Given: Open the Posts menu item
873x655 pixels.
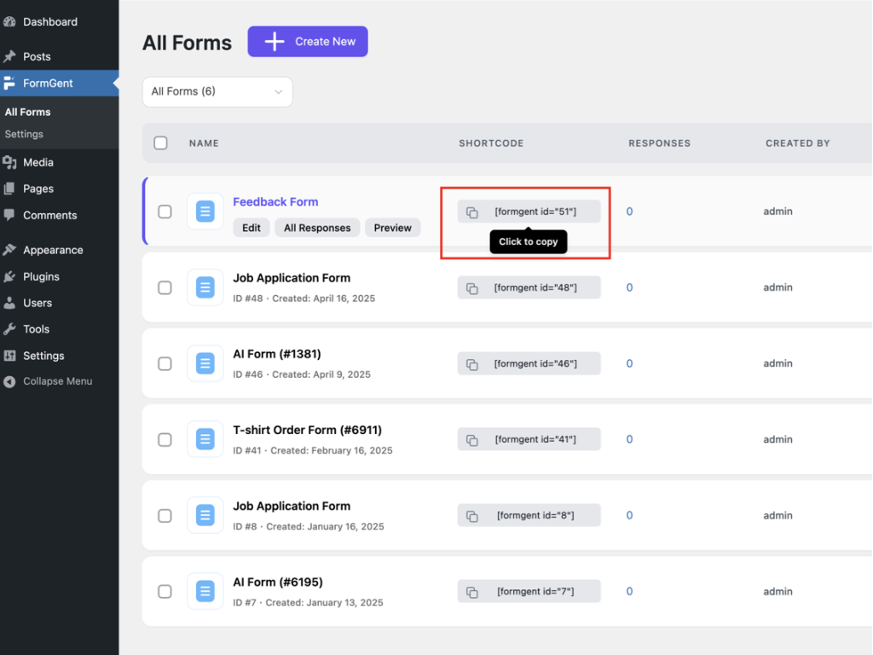Looking at the screenshot, I should [x=59, y=56].
